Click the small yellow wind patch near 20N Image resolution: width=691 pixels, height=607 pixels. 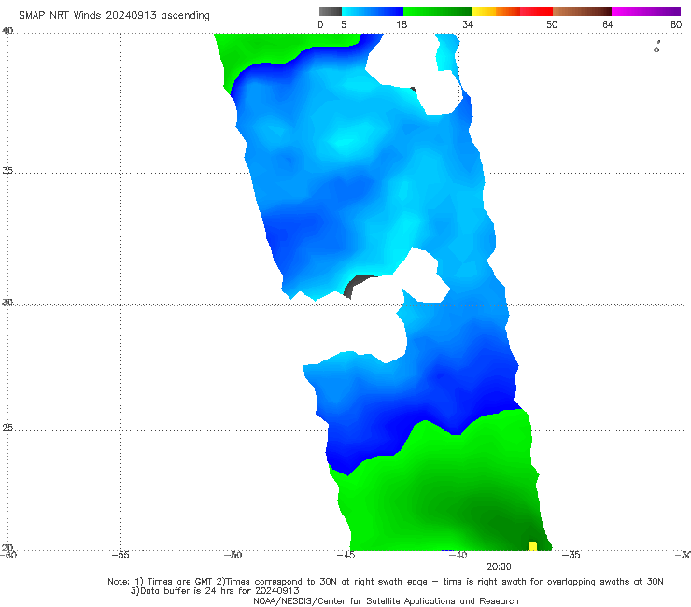point(532,545)
